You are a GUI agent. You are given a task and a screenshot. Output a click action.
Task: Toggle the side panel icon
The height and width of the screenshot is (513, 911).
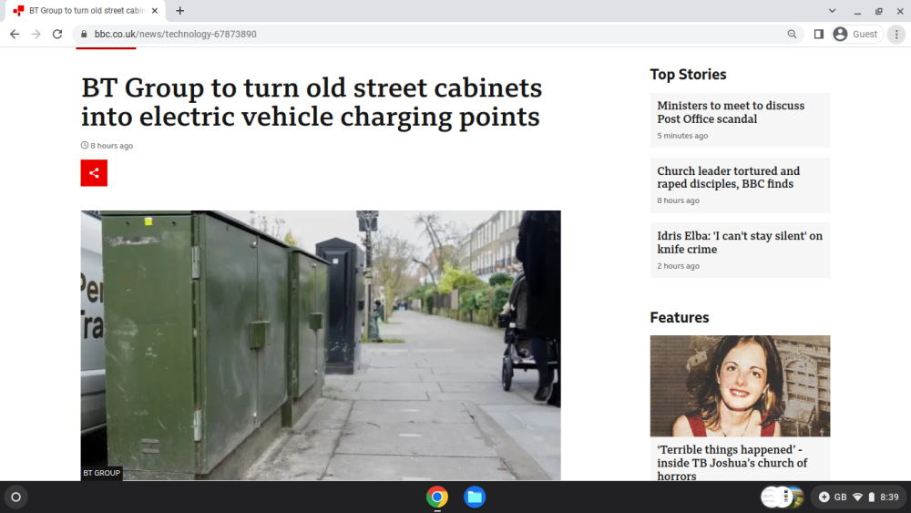pos(819,35)
